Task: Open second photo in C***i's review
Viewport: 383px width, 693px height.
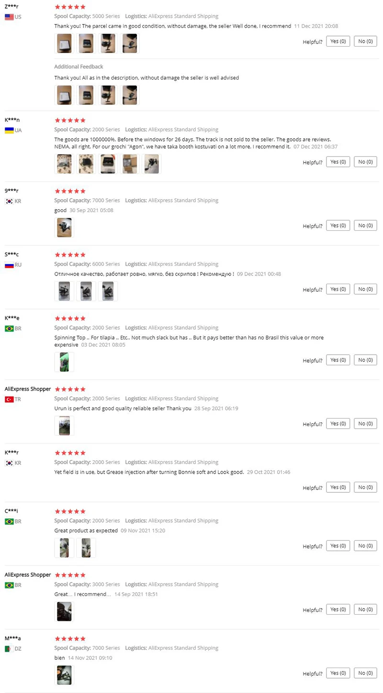Action: 86,548
